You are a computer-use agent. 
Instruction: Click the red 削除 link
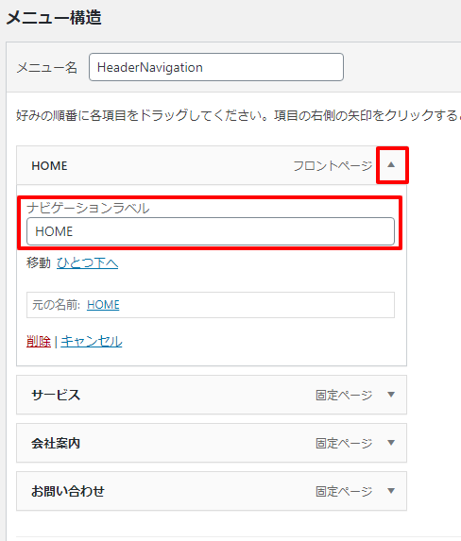[x=39, y=342]
